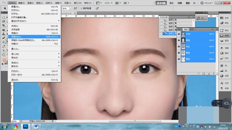Click 存储为(A)... in the File menu

point(17,37)
